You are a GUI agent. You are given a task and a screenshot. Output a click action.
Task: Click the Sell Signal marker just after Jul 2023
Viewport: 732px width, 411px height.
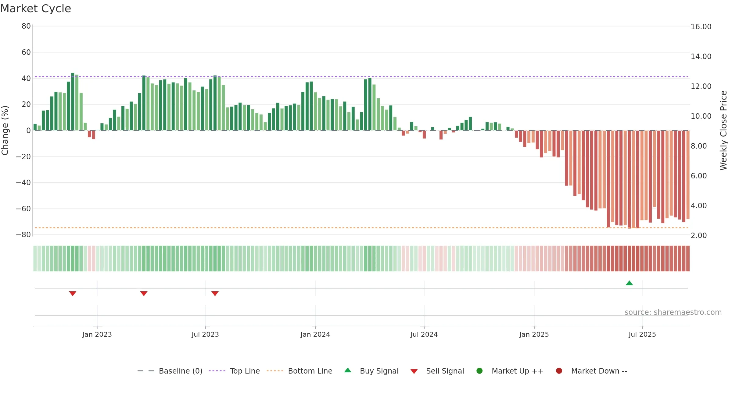(215, 293)
